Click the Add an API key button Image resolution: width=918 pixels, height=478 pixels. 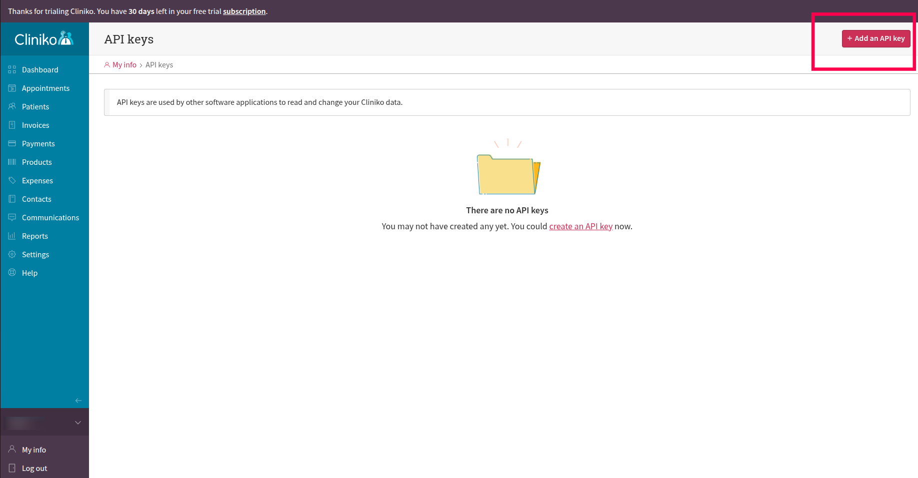point(876,38)
